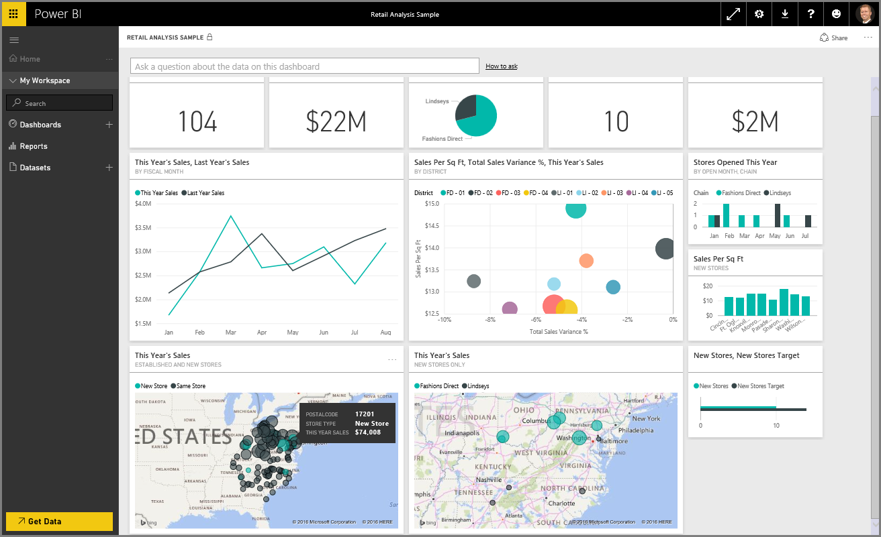Click the Lindseys / Fashions Direct pie chart

click(476, 116)
